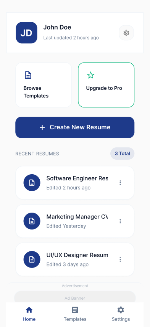Viewport: 150px width, 327px height.
Task: Click the plus icon on Create New Resume
Action: coord(42,127)
